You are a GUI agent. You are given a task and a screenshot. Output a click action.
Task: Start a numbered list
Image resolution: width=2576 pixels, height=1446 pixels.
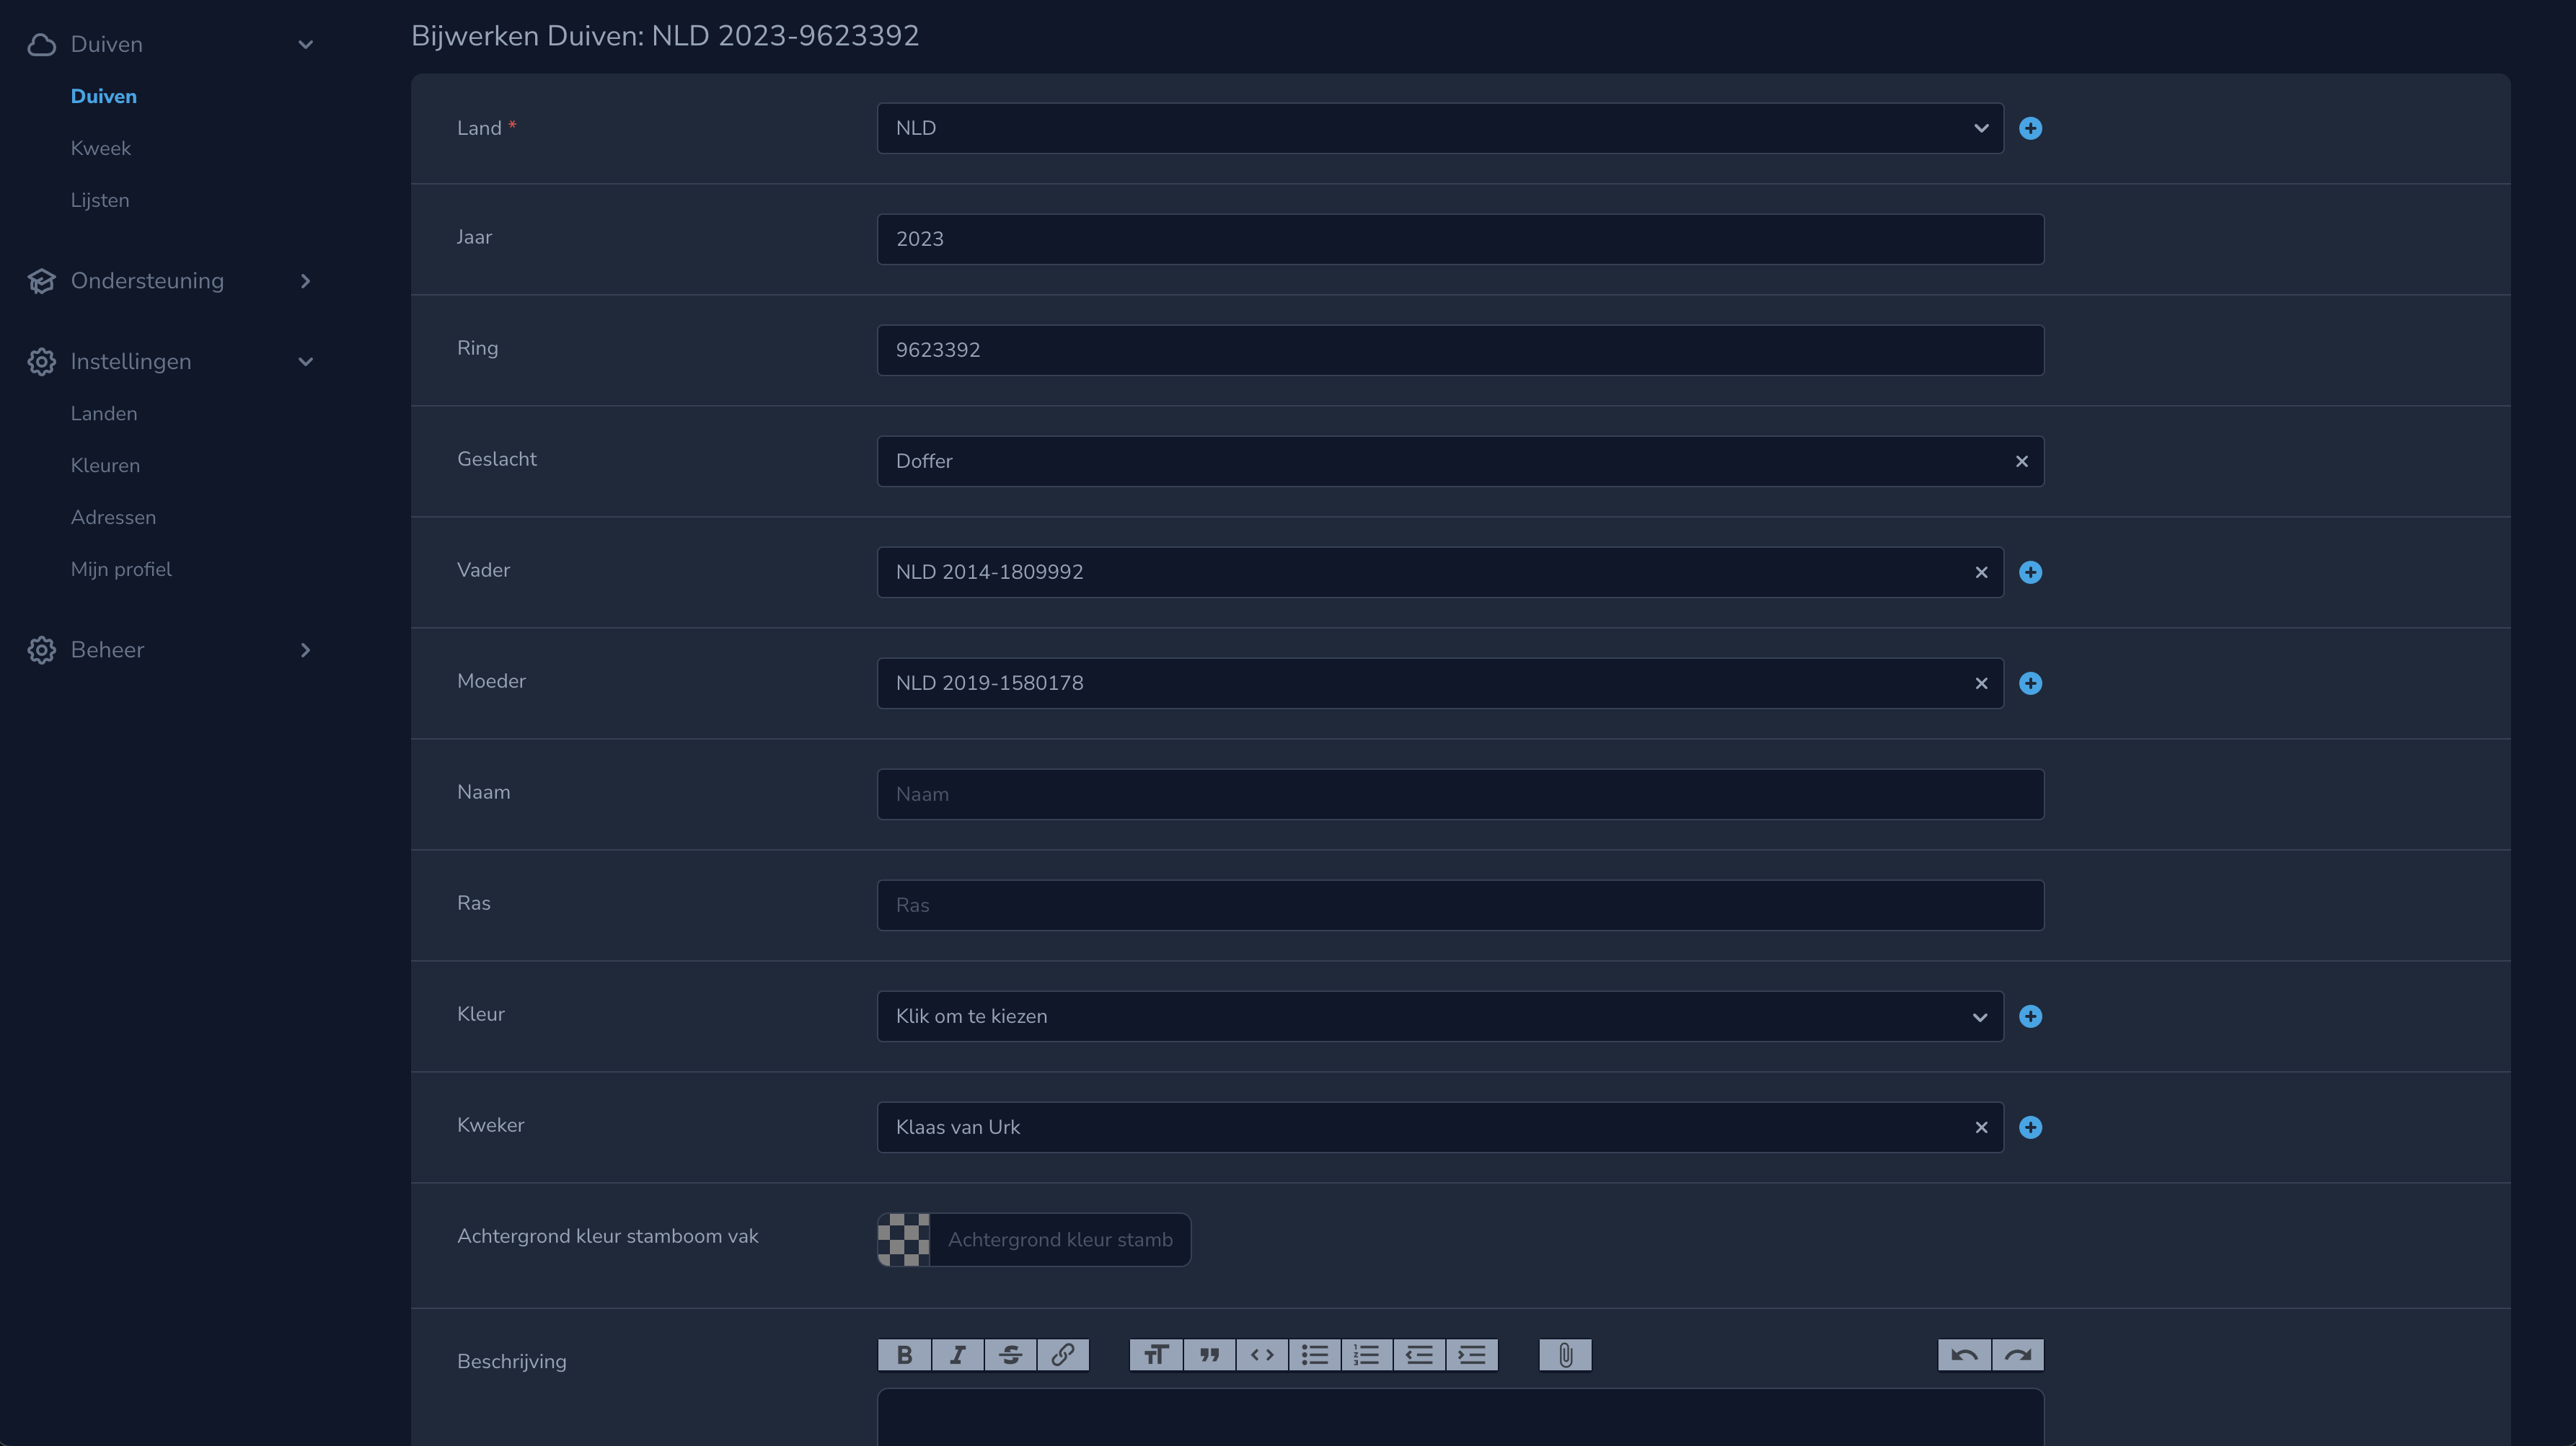coord(1366,1355)
